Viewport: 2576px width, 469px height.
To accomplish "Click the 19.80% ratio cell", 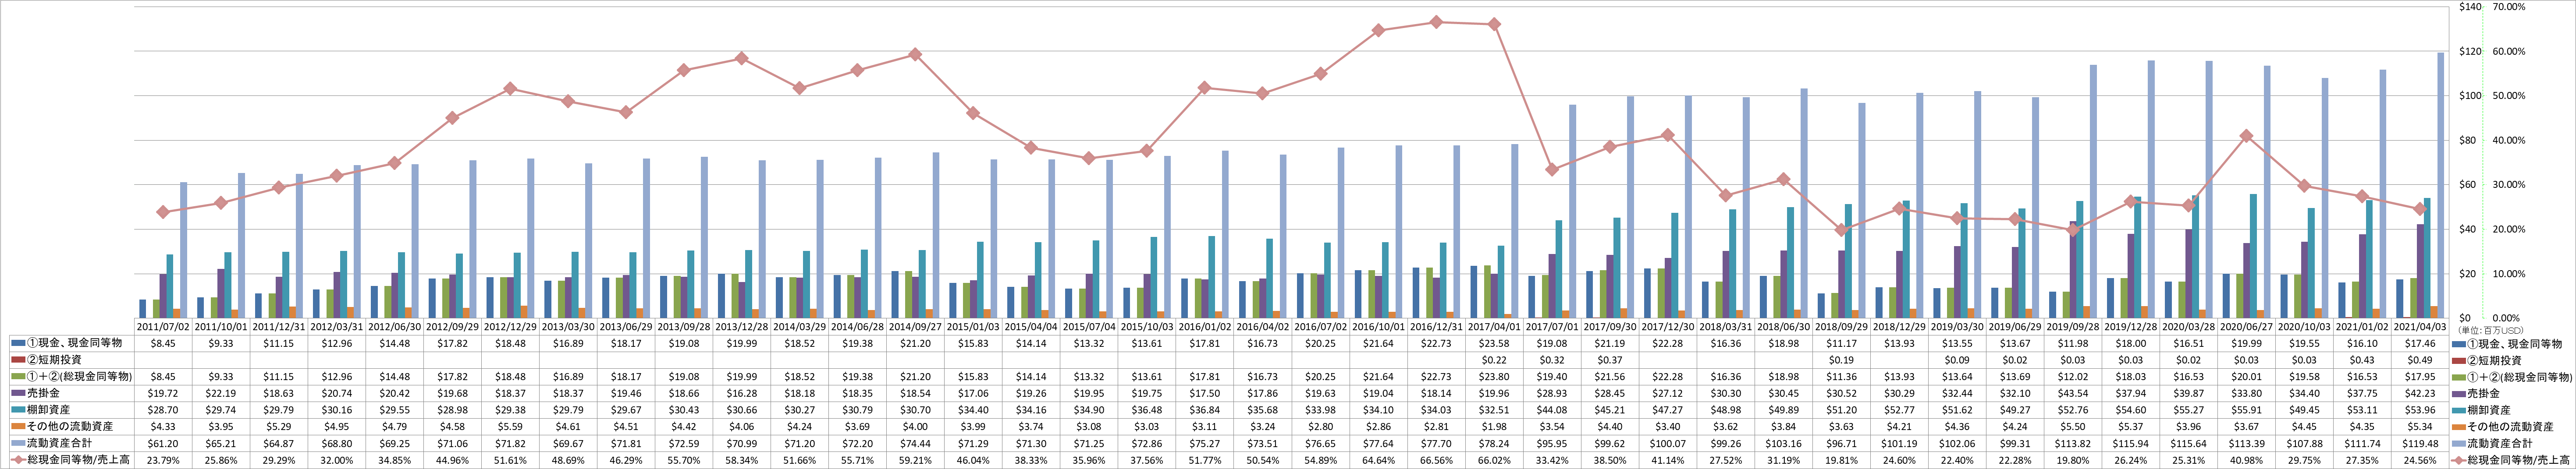I will click(x=2073, y=460).
